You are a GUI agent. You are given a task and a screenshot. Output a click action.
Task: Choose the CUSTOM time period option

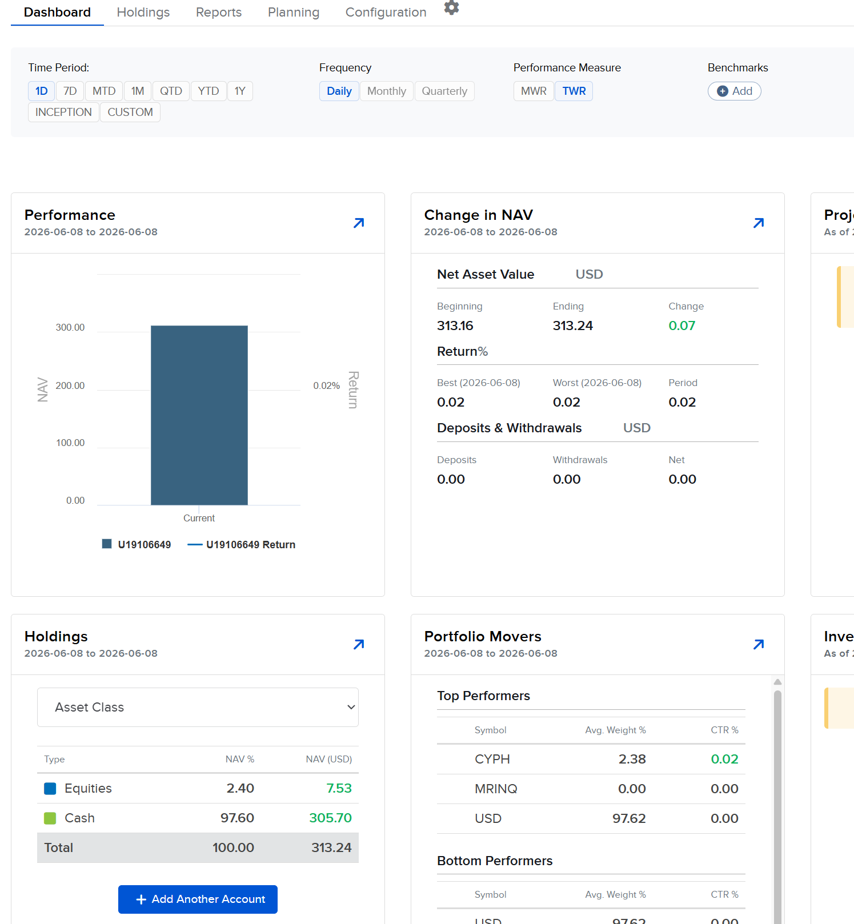point(130,113)
